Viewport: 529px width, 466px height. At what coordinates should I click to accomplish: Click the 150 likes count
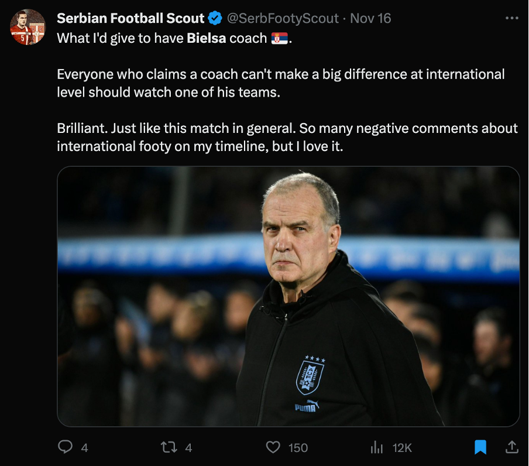click(298, 448)
